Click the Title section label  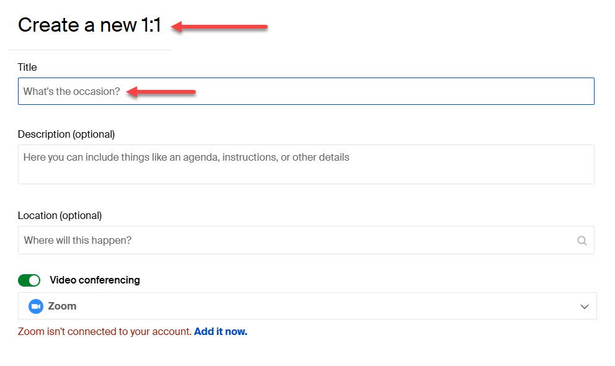[x=27, y=67]
